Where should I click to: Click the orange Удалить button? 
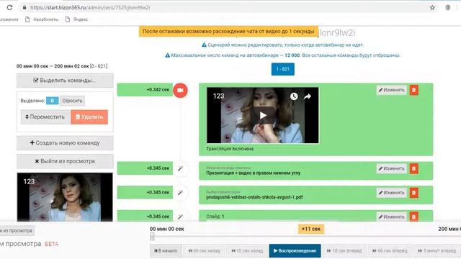(x=89, y=117)
